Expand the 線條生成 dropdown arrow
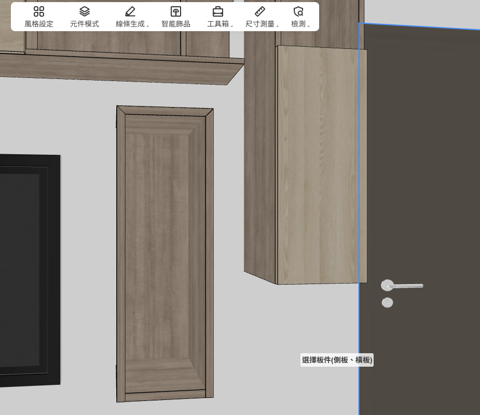 pyautogui.click(x=148, y=25)
